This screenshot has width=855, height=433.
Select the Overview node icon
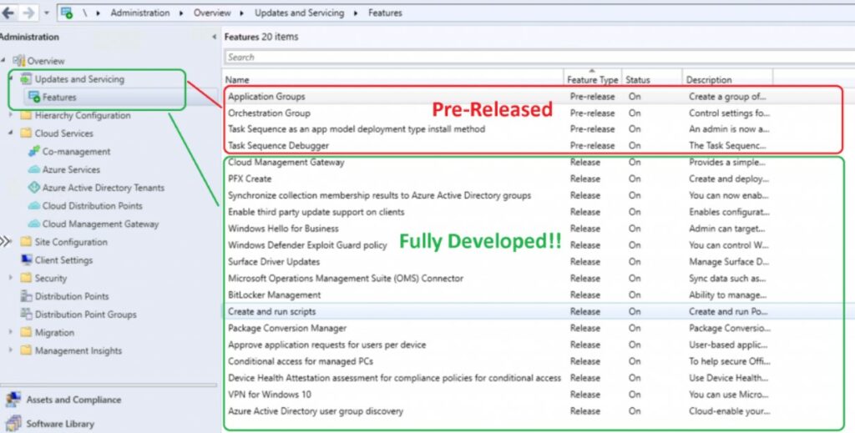point(19,60)
